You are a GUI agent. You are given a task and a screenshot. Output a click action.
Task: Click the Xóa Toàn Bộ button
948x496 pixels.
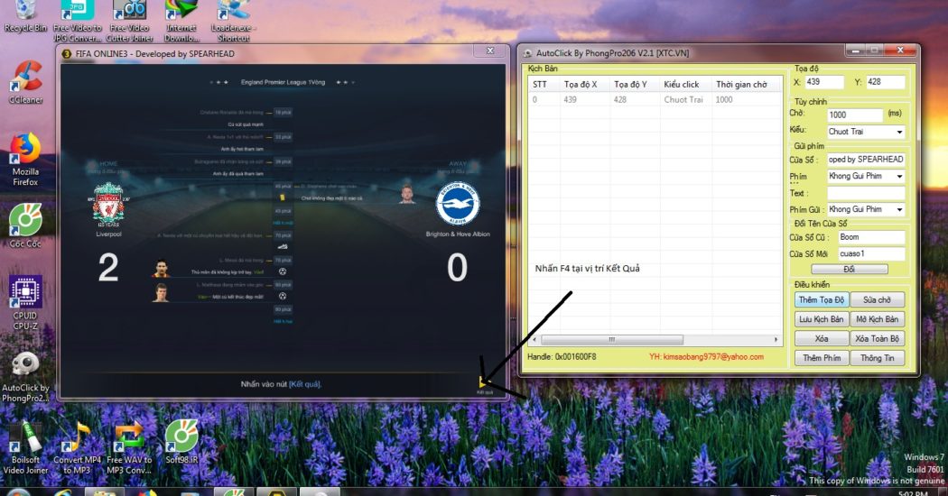(877, 338)
